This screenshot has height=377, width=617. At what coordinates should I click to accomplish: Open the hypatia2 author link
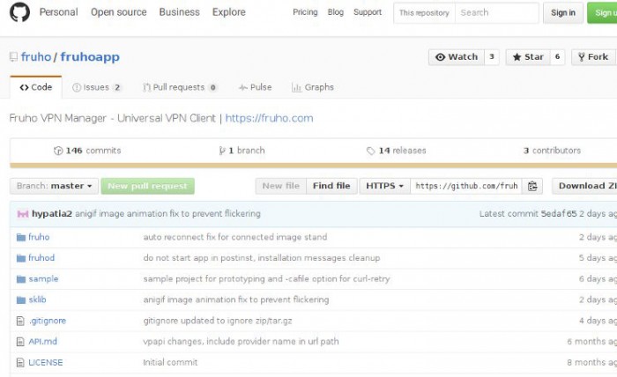tap(52, 214)
